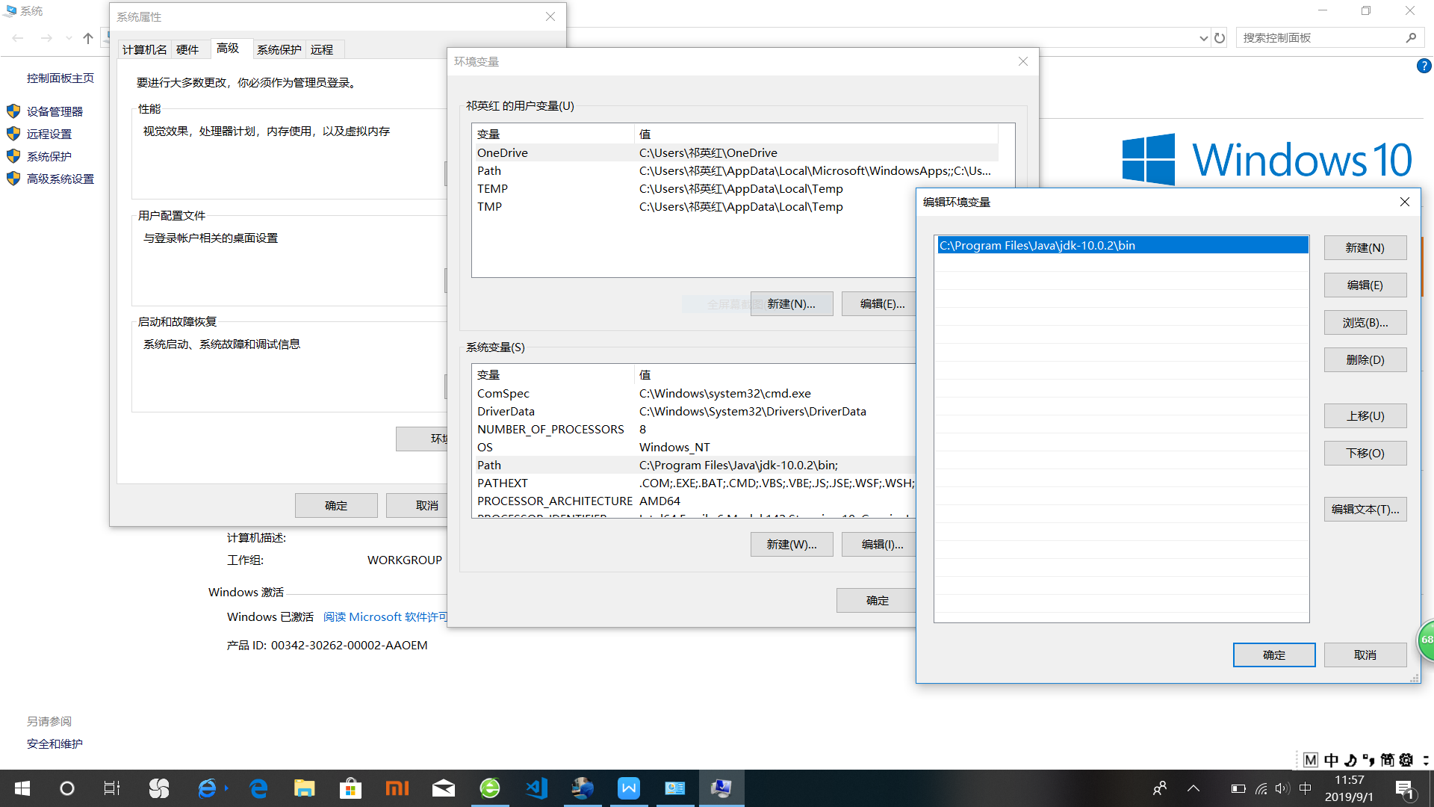Screen dimensions: 1434x807
Task: Click the Up arrow navigation icon
Action: 88,38
